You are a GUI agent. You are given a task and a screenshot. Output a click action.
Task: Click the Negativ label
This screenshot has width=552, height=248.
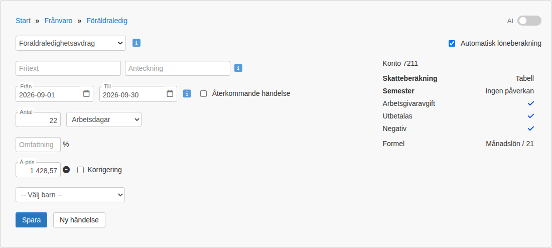click(394, 129)
